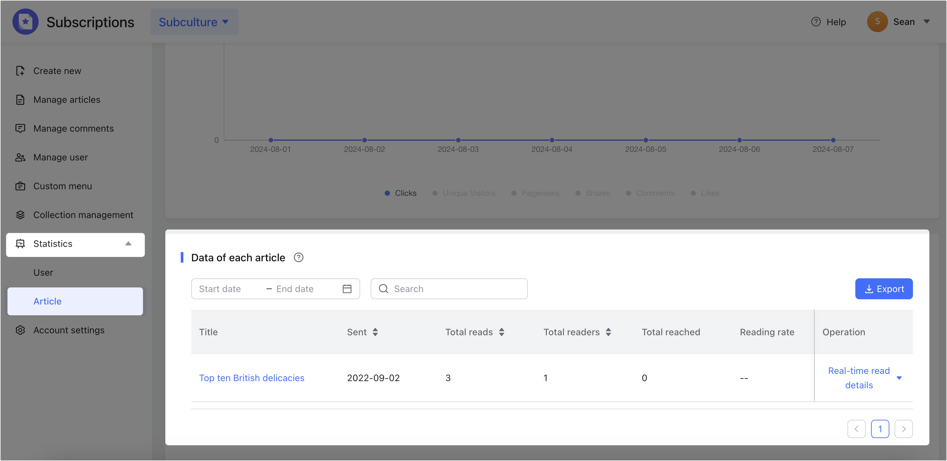Click the Custom menu briefcase icon

20,186
